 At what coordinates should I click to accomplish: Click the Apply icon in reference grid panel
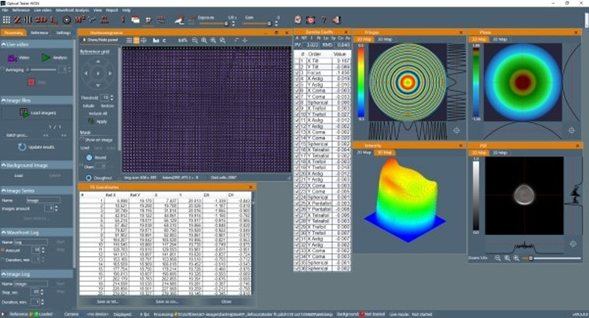(x=91, y=121)
